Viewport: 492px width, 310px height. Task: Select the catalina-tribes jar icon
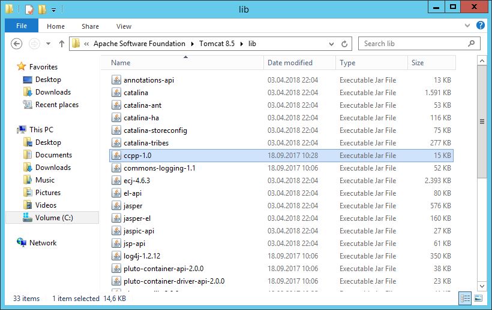(116, 143)
